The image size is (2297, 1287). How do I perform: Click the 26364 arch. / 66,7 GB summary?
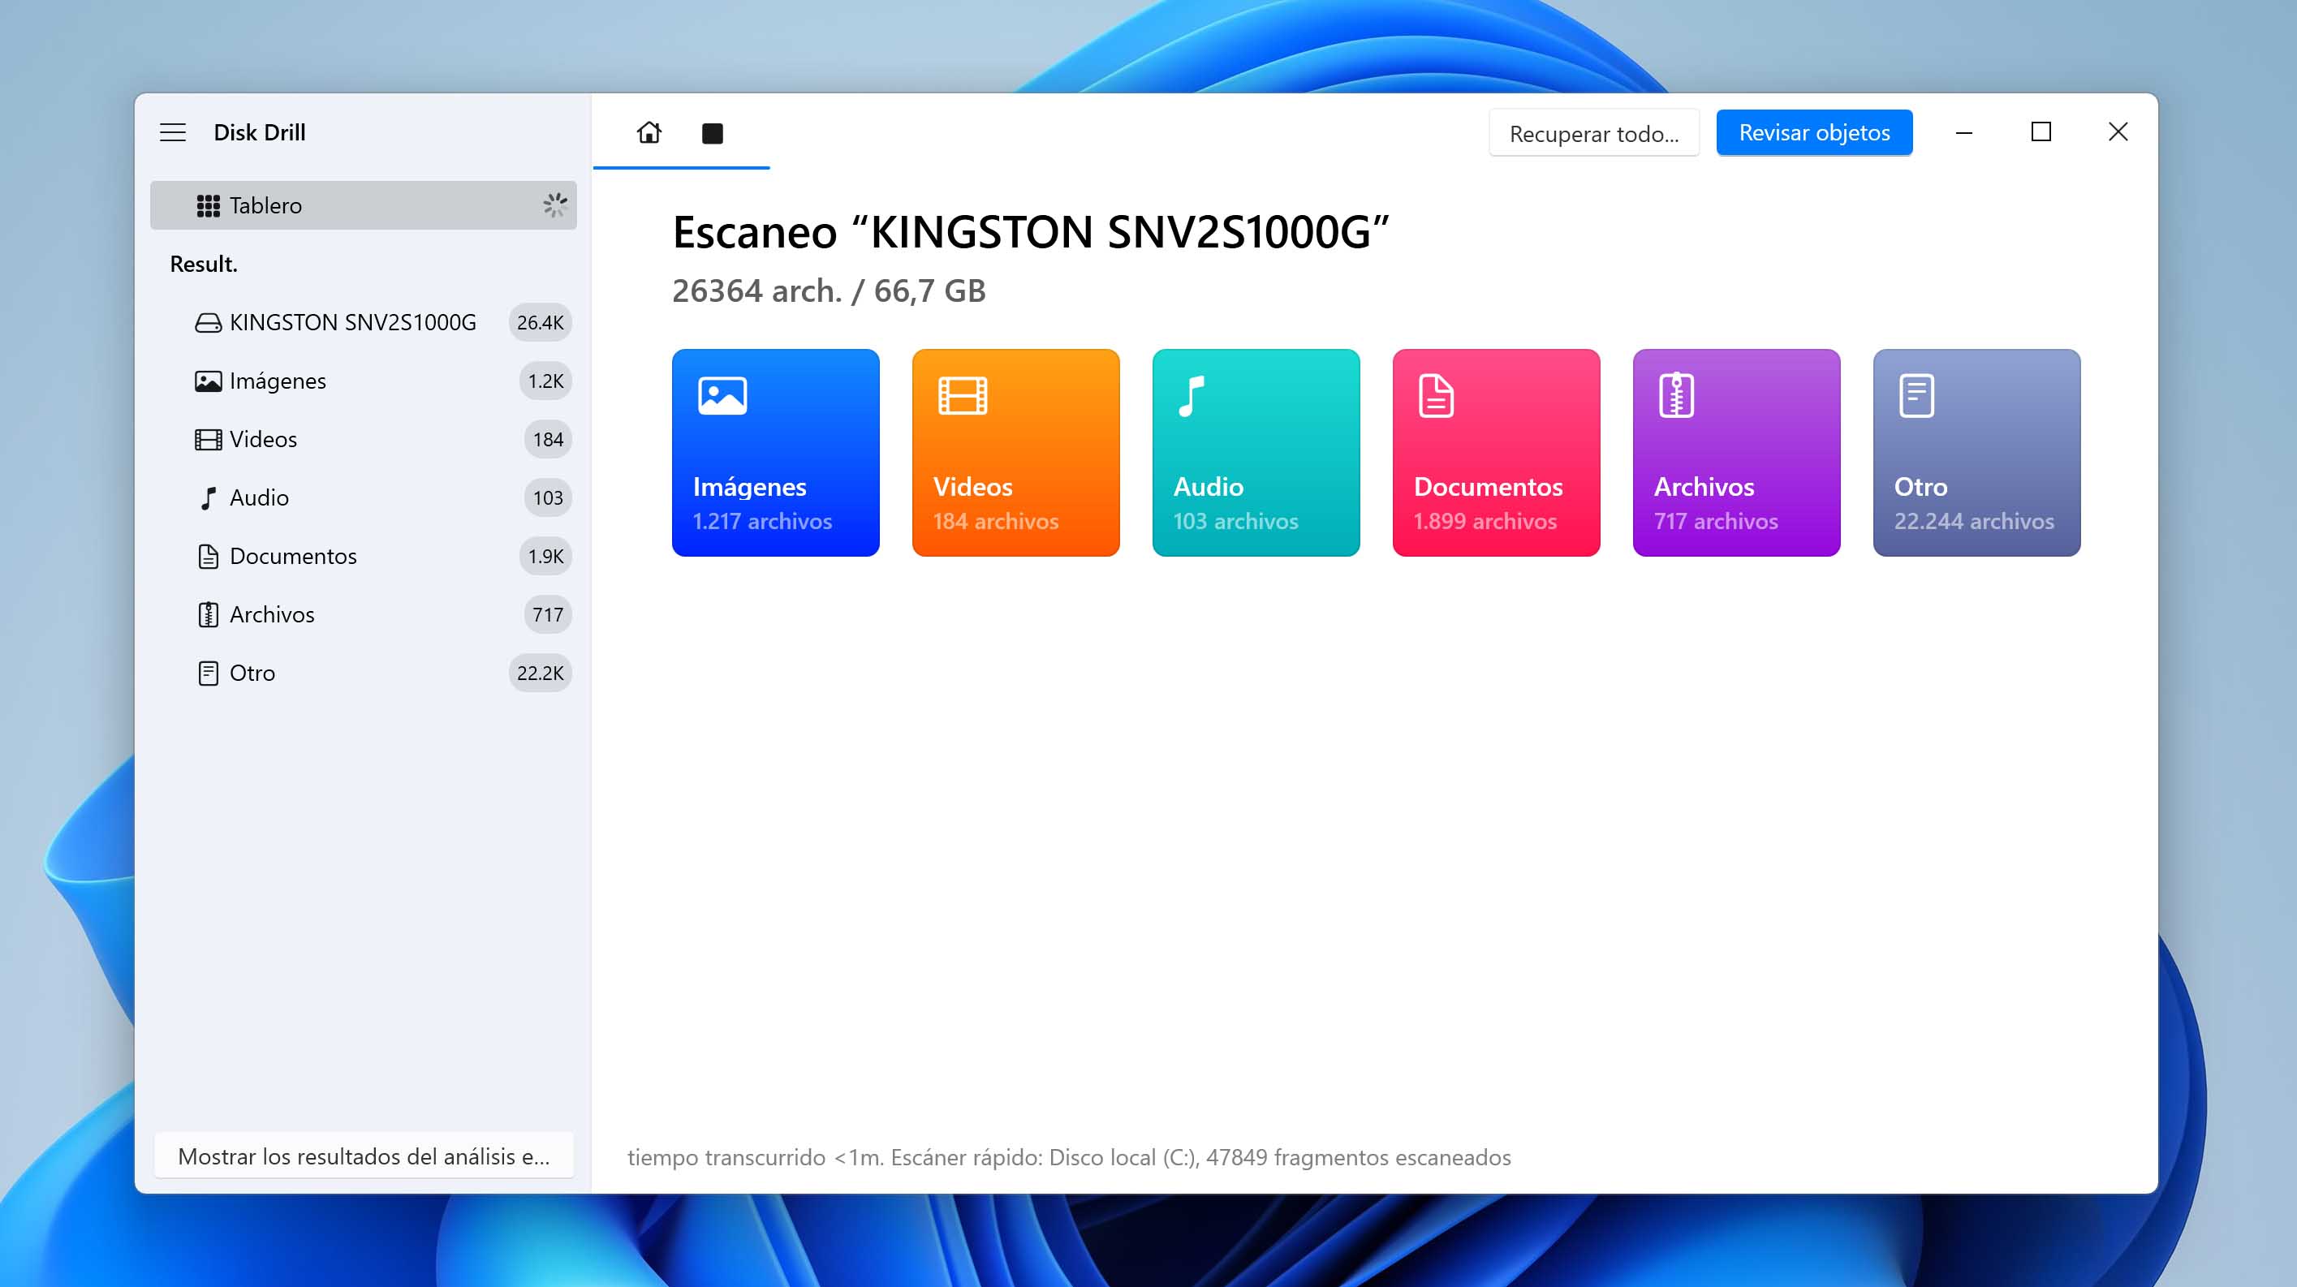point(829,291)
